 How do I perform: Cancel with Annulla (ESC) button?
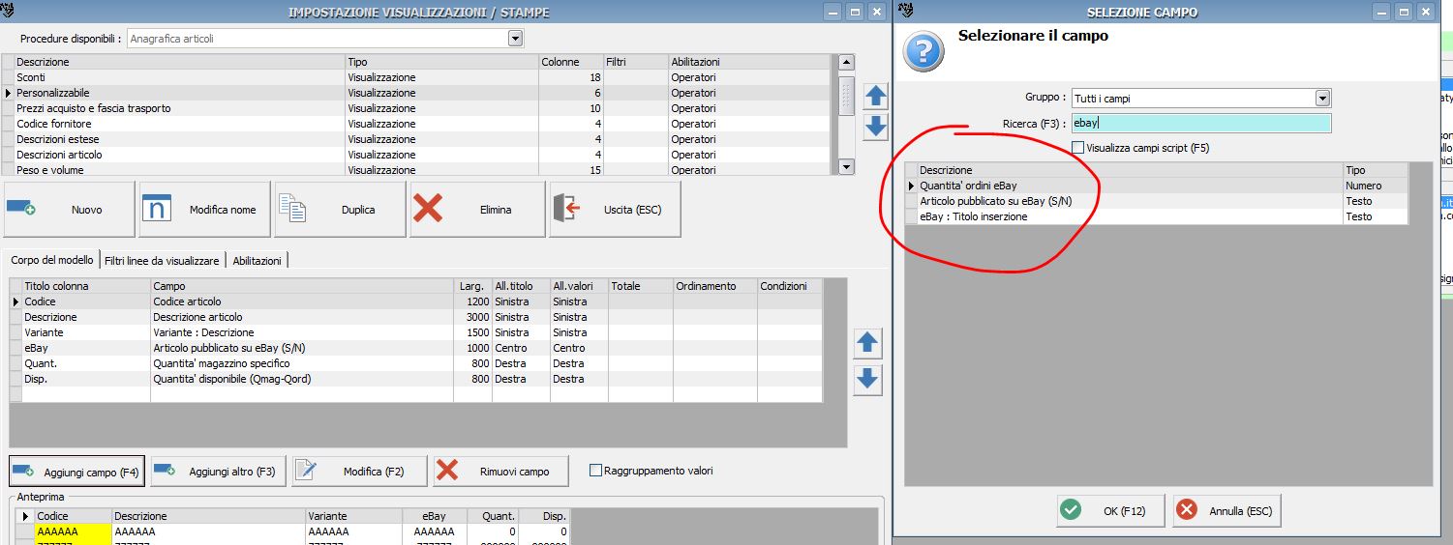pos(1226,511)
